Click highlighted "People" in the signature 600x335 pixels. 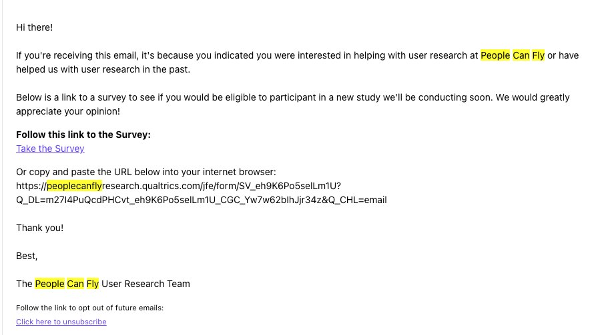[x=49, y=284]
